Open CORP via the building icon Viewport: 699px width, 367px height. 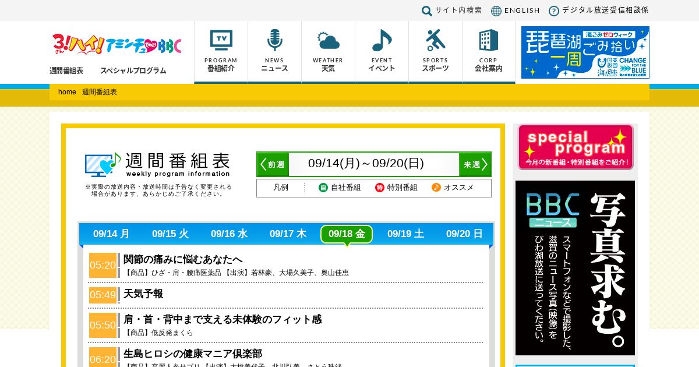click(488, 40)
